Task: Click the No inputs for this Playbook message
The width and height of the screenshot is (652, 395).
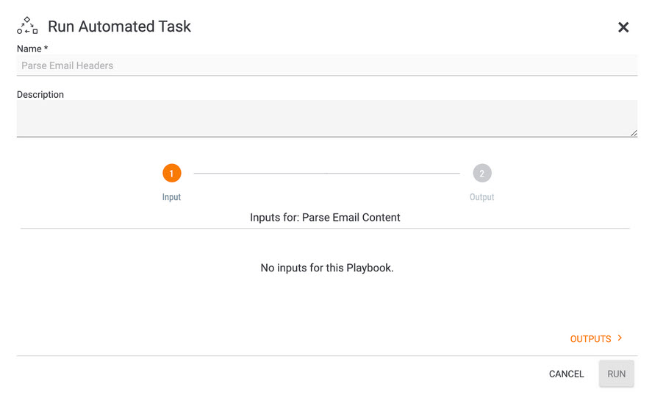Action: [327, 268]
